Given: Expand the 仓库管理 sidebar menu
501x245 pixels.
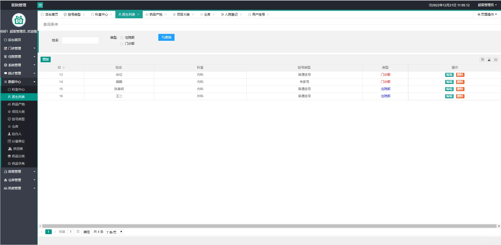Looking at the screenshot, I should (19, 180).
